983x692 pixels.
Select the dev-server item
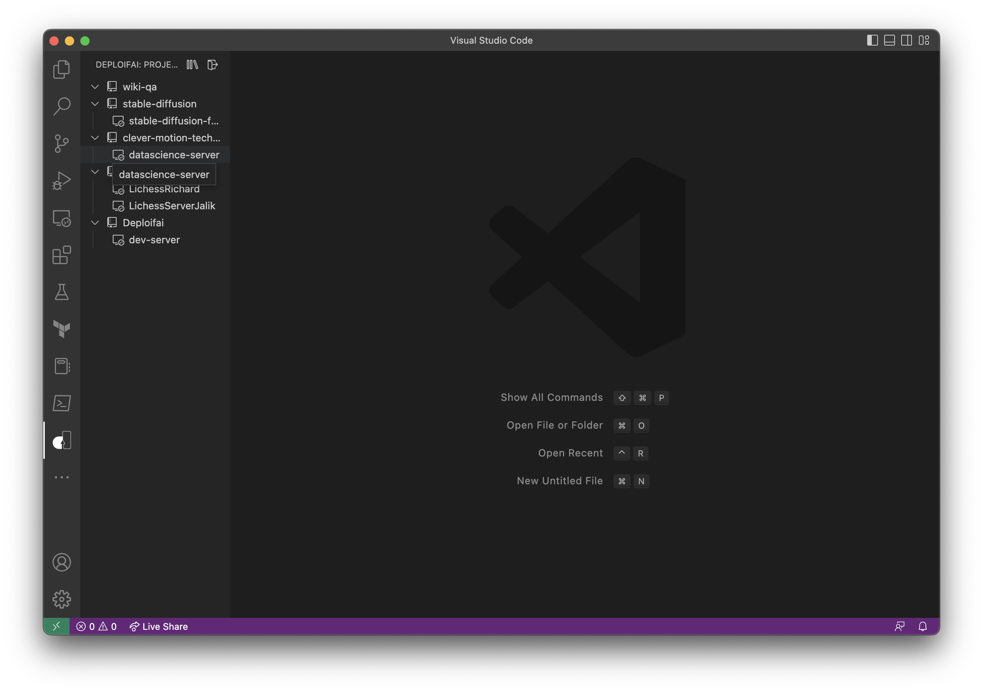click(156, 240)
